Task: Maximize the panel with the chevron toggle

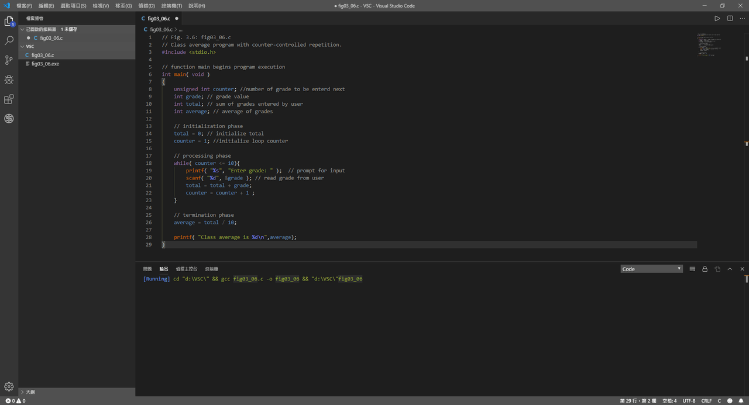Action: click(x=730, y=269)
